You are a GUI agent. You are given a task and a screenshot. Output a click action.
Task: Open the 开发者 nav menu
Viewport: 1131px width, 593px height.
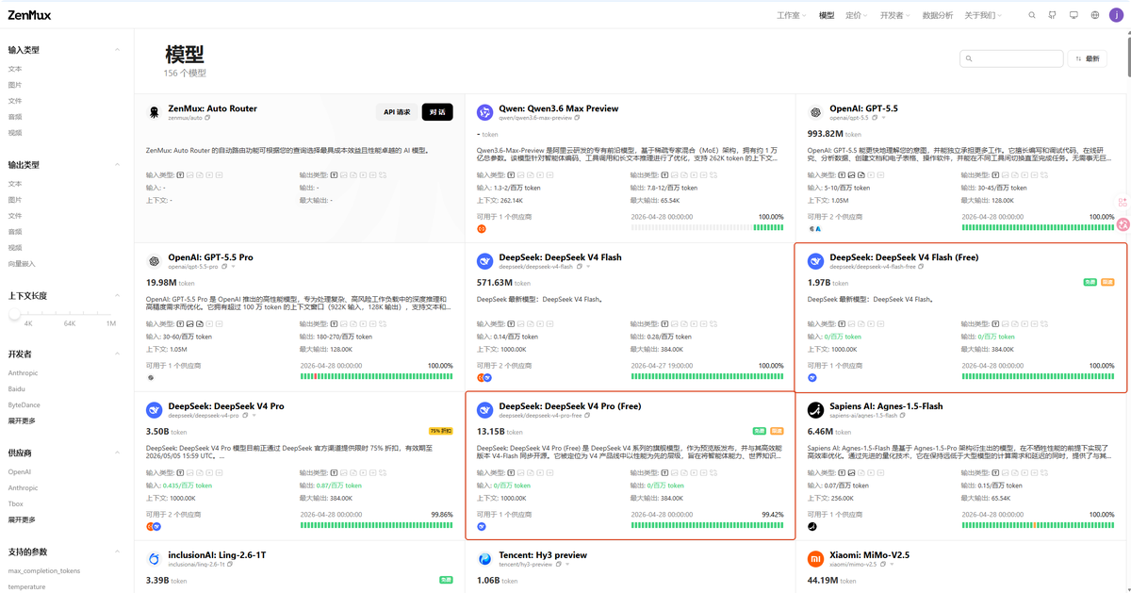[x=895, y=15]
